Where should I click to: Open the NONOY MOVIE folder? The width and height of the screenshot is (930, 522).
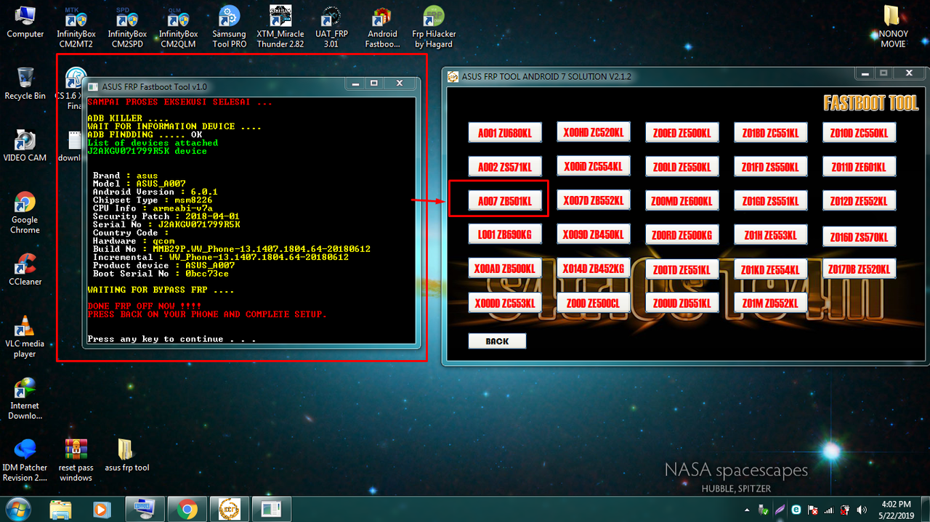[893, 27]
